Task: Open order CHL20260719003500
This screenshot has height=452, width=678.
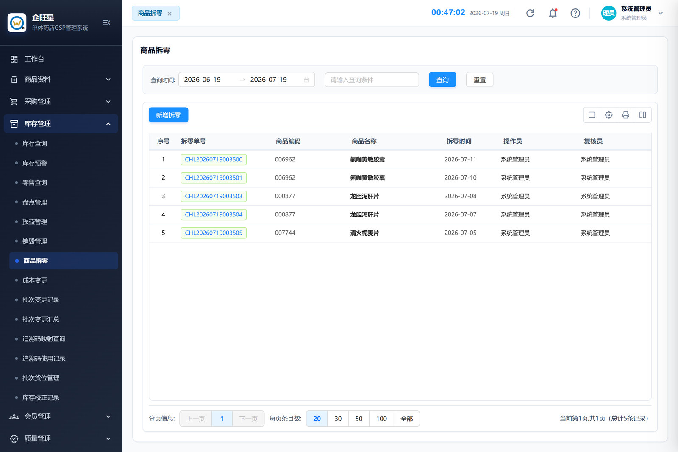Action: pos(214,160)
